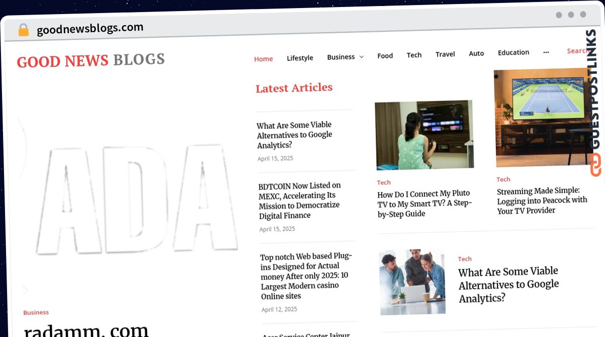Open the Acer Service Center Jaipur article
The height and width of the screenshot is (337, 605).
306,335
